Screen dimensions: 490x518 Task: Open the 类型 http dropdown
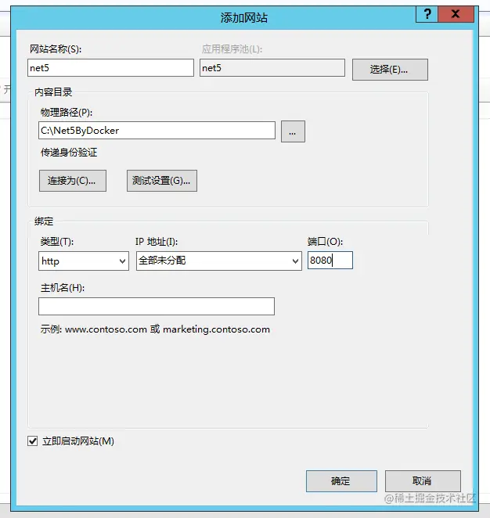pos(84,261)
